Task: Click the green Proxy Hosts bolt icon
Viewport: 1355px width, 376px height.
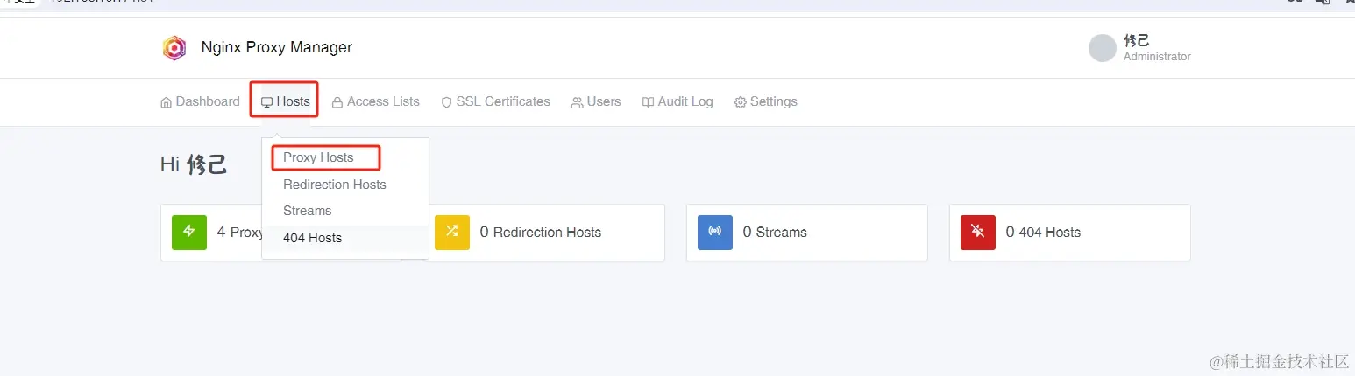Action: click(x=189, y=233)
